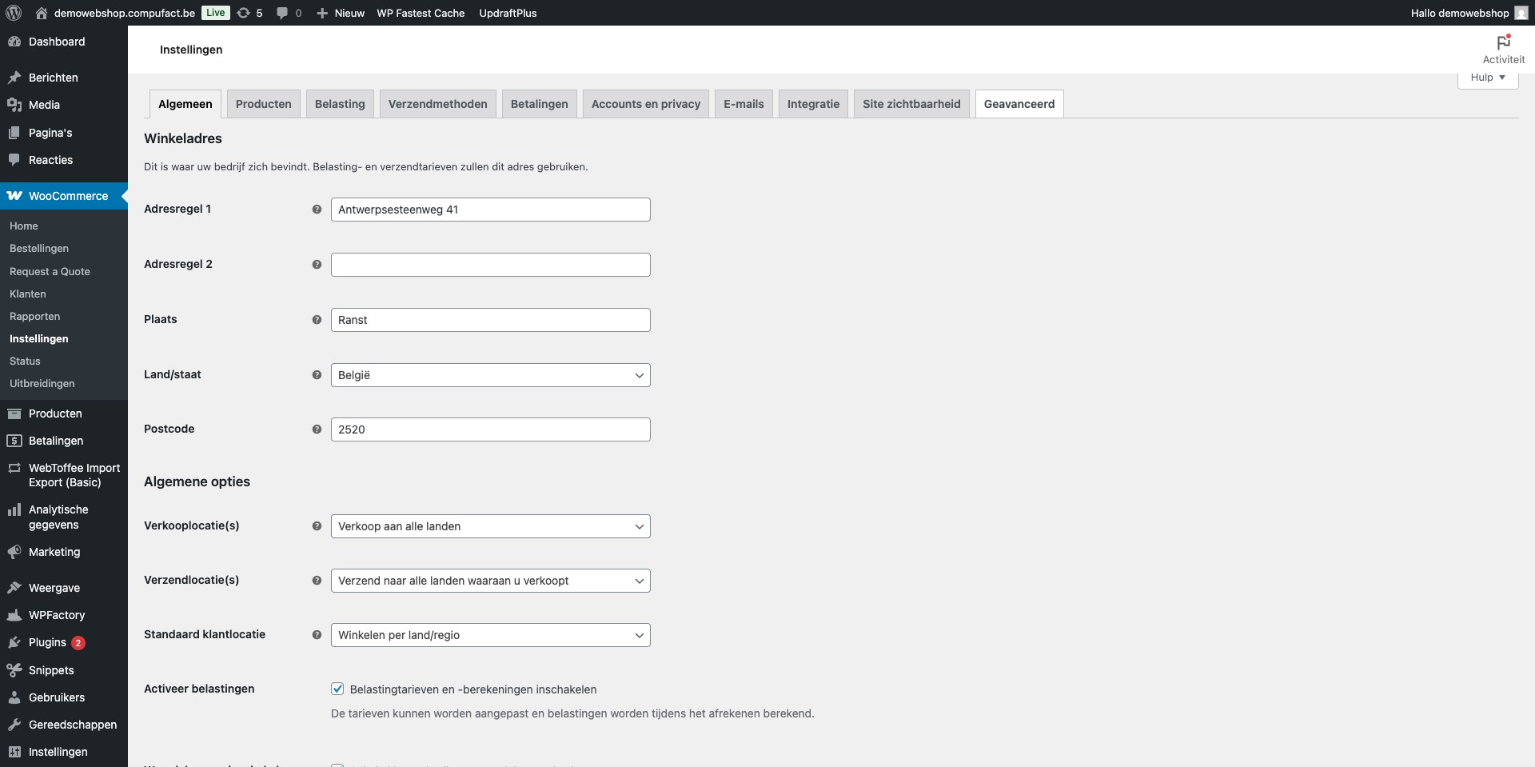This screenshot has height=767, width=1535.
Task: Click the Postcode field with 2520
Action: pyautogui.click(x=490, y=429)
